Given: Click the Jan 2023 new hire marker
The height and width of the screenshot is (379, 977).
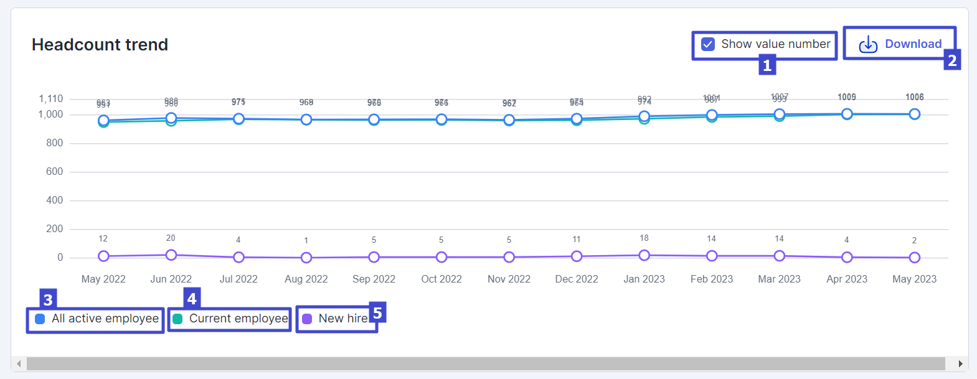Looking at the screenshot, I should coord(644,255).
